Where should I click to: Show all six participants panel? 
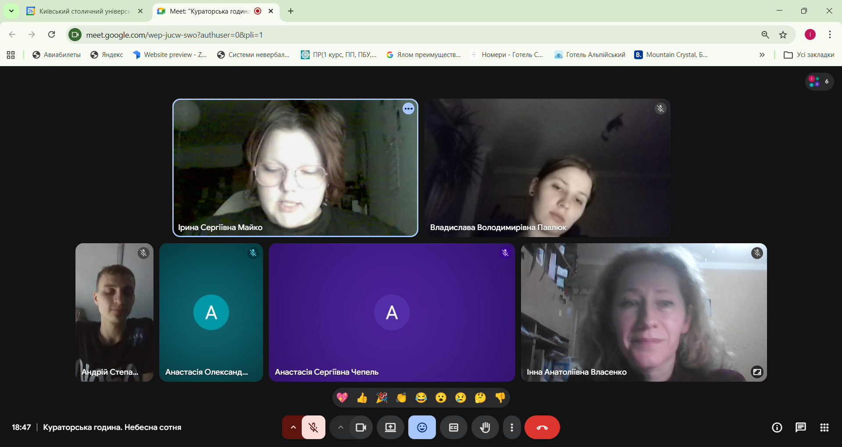(819, 82)
